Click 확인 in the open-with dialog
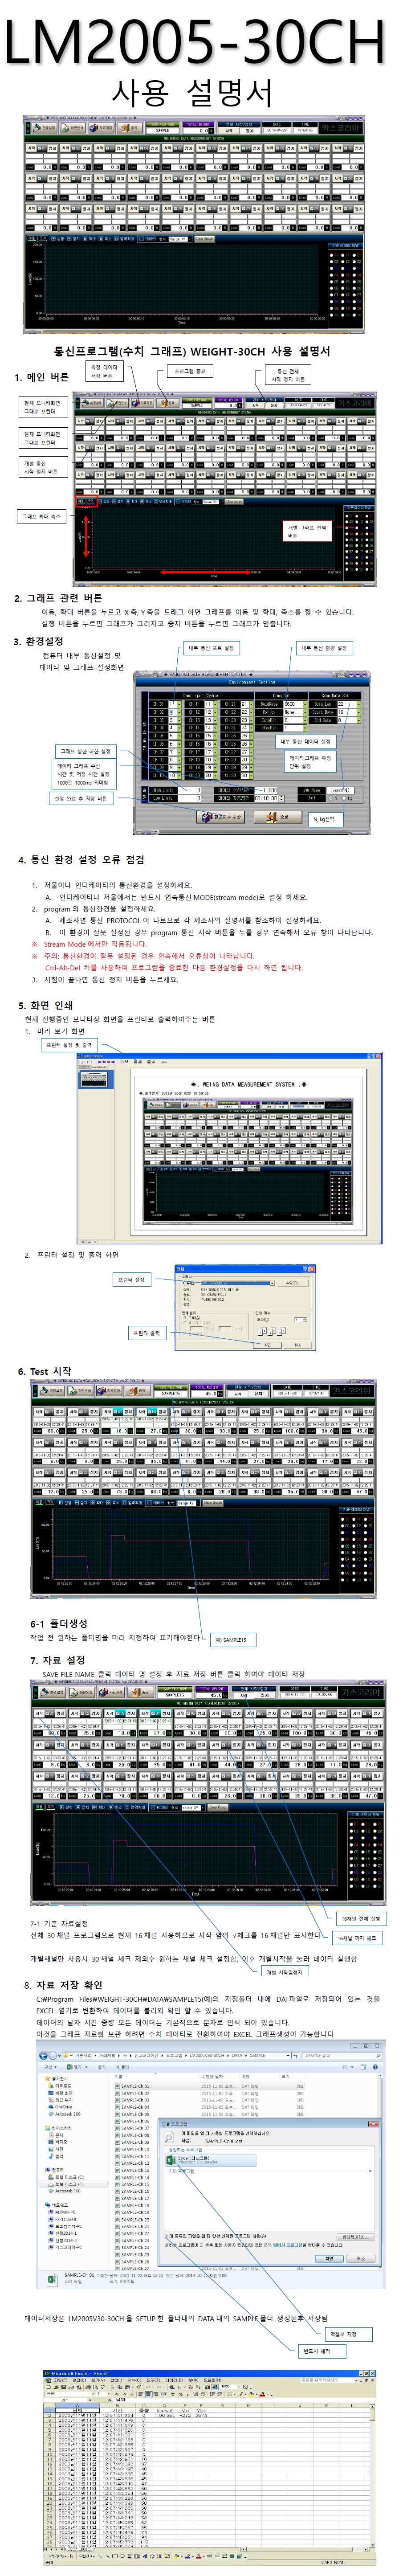Viewport: 399px width, 2576px height. point(329,2258)
